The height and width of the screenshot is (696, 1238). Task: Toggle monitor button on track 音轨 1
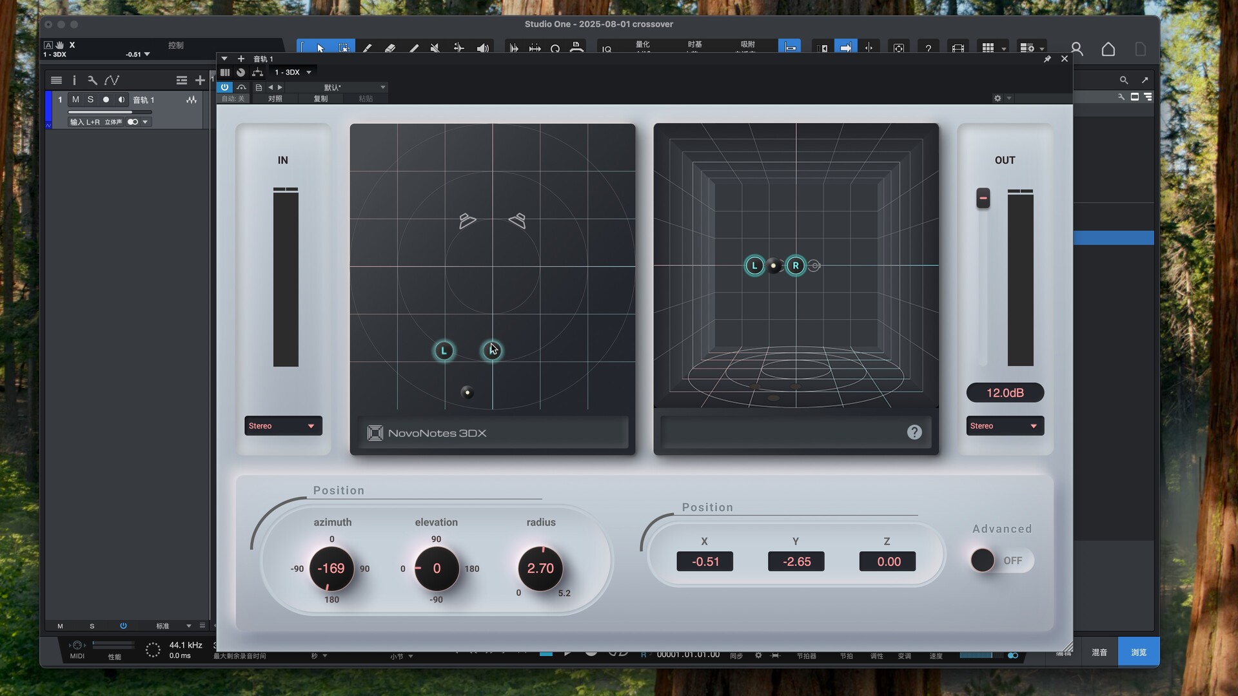[121, 99]
